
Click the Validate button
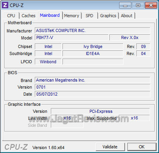click(x=110, y=147)
